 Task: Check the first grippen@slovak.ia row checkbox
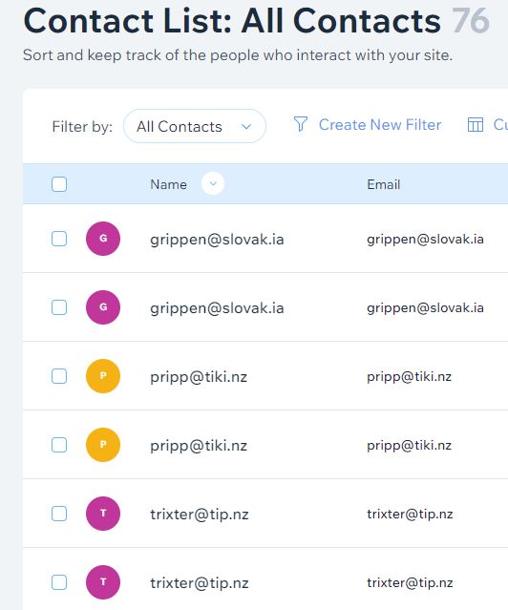pyautogui.click(x=59, y=239)
